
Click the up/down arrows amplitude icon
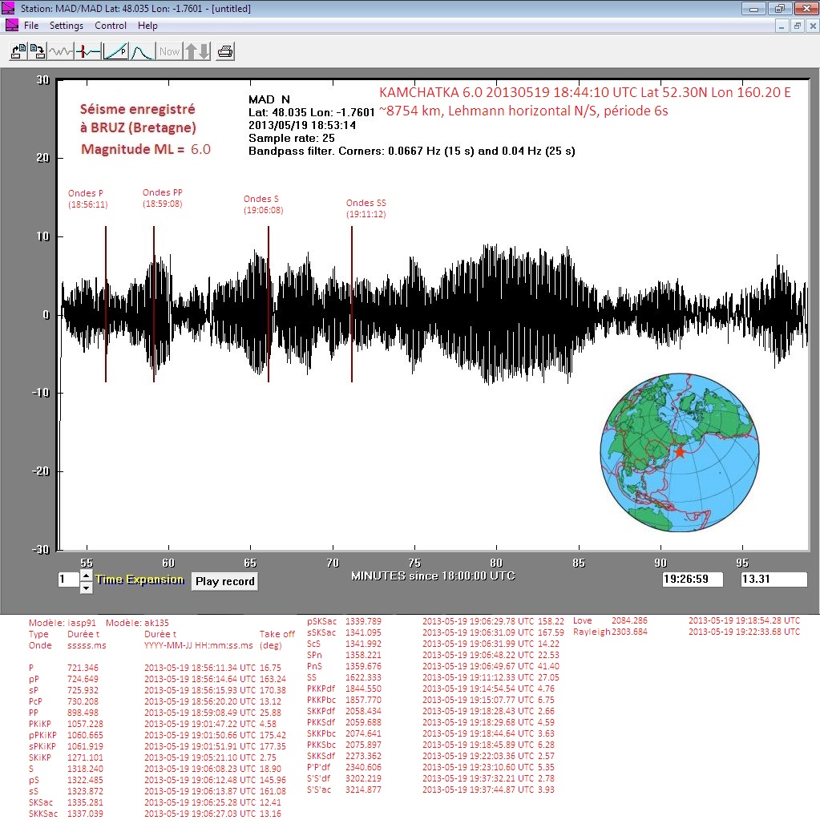[197, 51]
